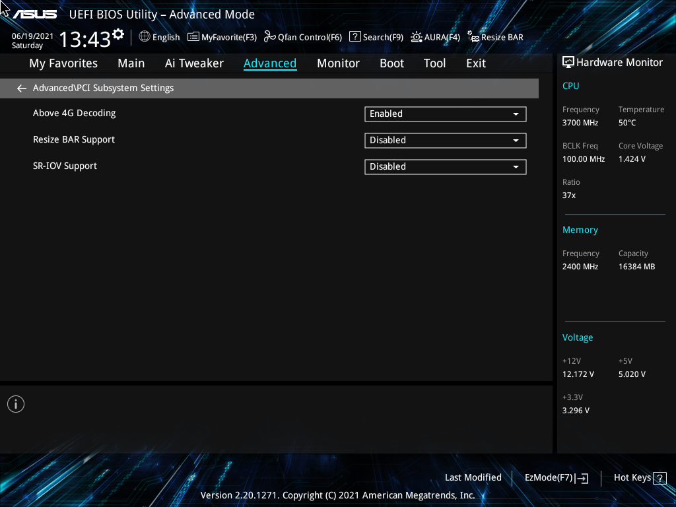Go to the Exit tab
The height and width of the screenshot is (507, 676).
click(x=475, y=63)
